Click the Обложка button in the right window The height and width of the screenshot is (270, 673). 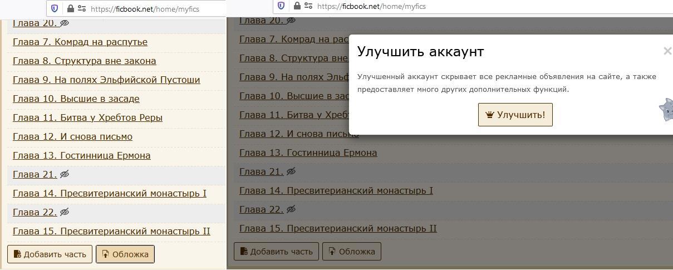[352, 252]
